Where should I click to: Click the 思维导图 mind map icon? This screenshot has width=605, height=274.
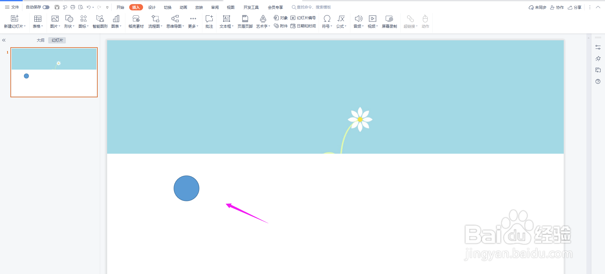point(175,19)
